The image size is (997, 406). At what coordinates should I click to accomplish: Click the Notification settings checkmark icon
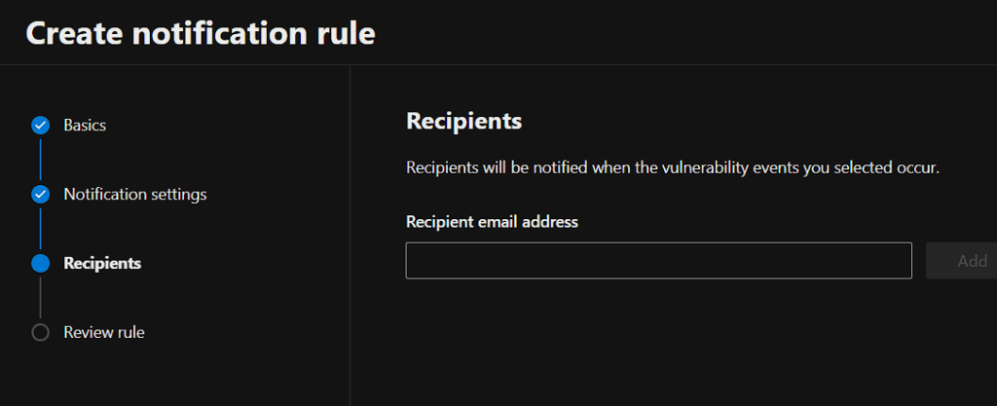(40, 194)
